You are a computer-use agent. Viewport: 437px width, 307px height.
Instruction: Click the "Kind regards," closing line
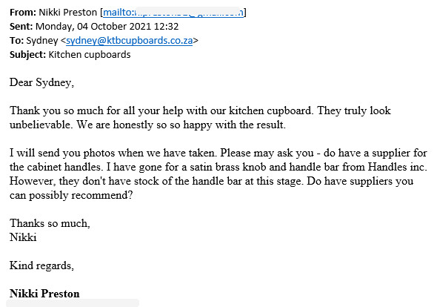pos(41,265)
